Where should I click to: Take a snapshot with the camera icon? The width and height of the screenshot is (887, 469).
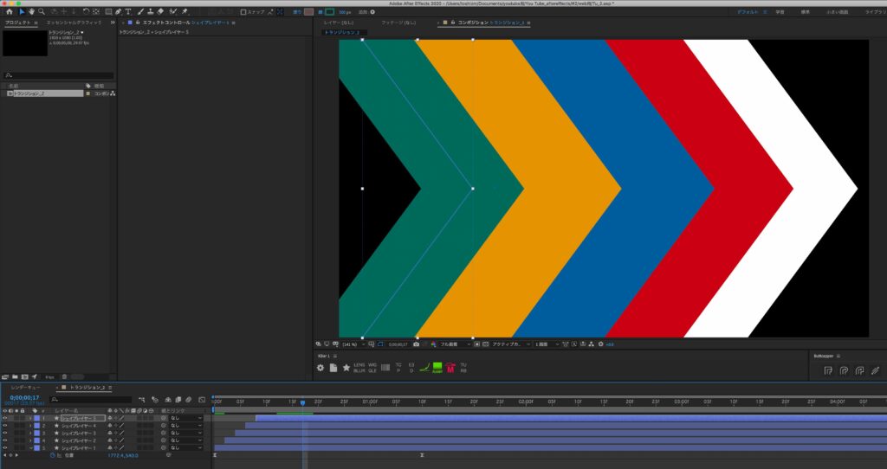417,344
